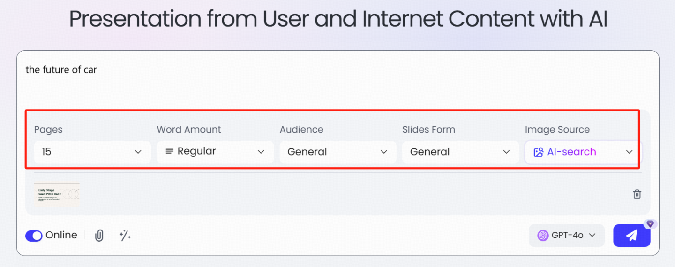Open the Pages dropdown showing 15
This screenshot has width=675, height=267.
point(92,152)
